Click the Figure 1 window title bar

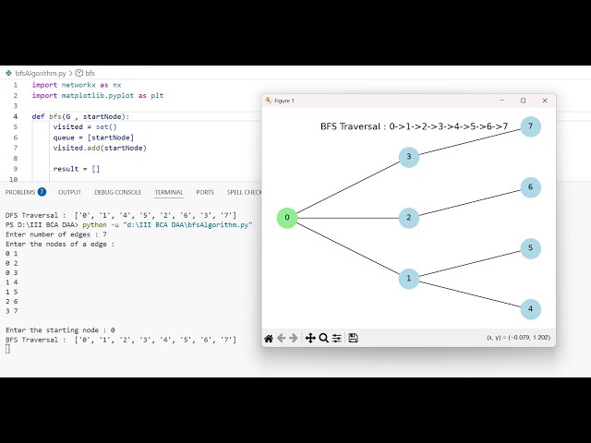(408, 101)
